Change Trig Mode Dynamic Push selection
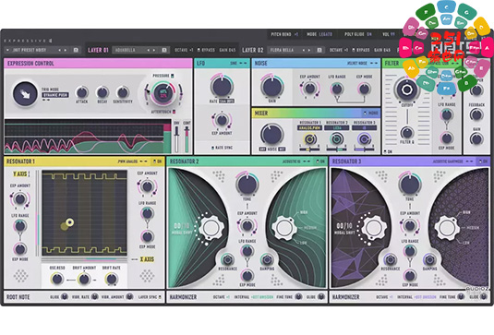The width and height of the screenshot is (494, 335). [55, 95]
